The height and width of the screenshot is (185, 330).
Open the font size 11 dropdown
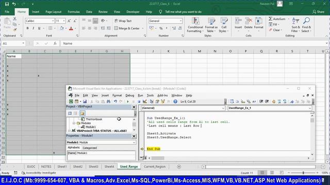click(64, 21)
